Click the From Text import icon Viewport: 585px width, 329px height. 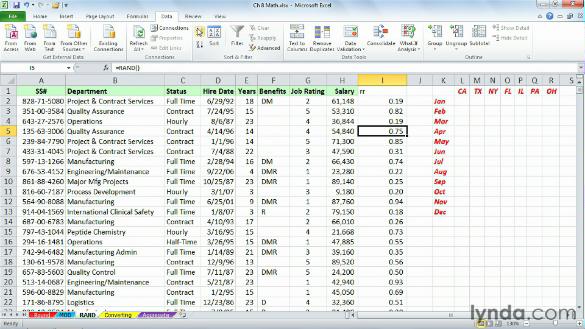pyautogui.click(x=49, y=38)
